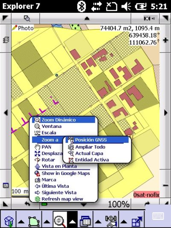Select Refresh map view menu entry
Screen dimensions: 171x228
pyautogui.click(x=62, y=199)
